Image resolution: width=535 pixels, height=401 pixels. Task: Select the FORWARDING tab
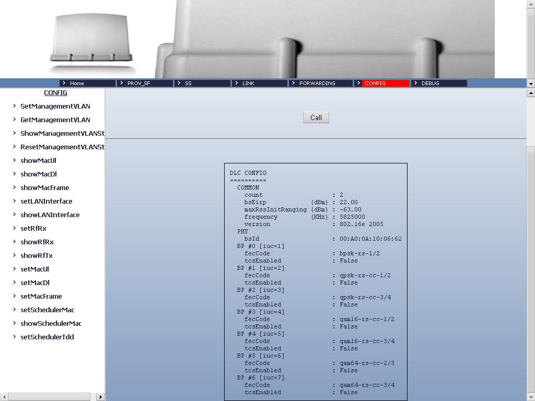(x=321, y=83)
